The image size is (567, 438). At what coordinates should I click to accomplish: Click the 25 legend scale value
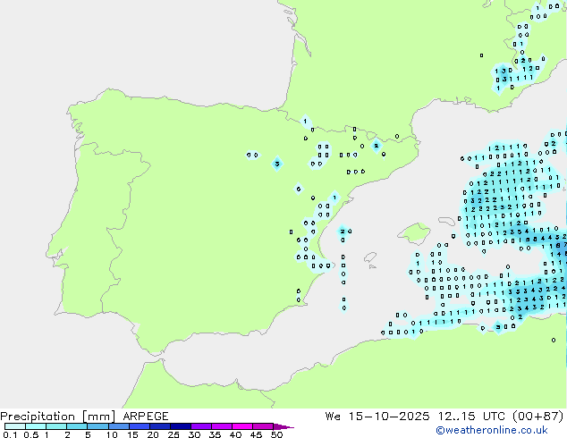tap(173, 434)
